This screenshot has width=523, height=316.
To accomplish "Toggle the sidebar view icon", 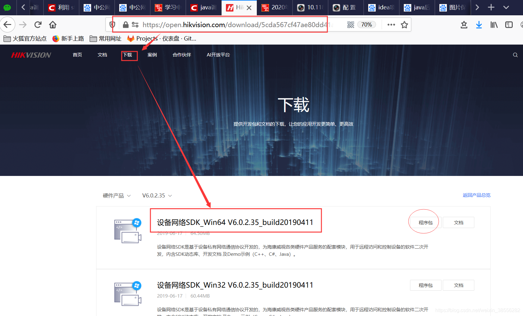I will [x=509, y=25].
